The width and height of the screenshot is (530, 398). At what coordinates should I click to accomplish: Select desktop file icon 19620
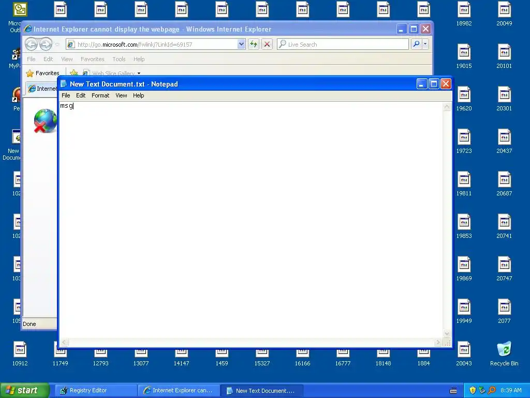tap(464, 99)
